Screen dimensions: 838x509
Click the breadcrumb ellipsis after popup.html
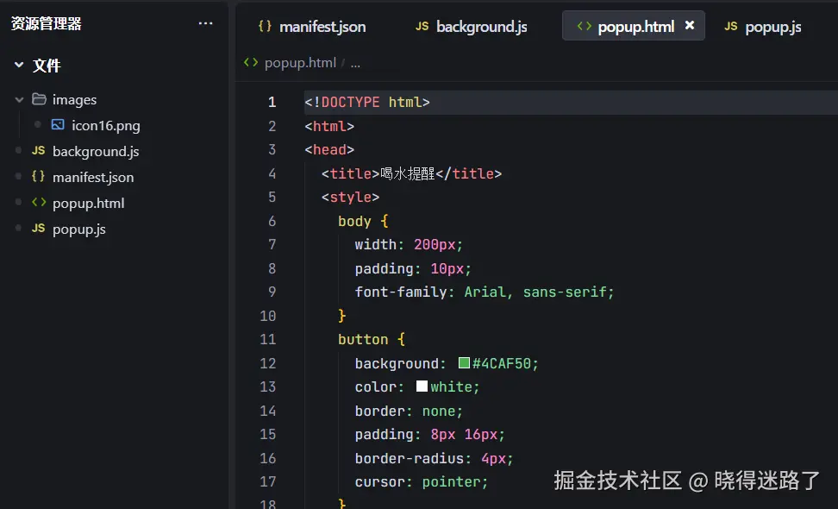click(355, 64)
